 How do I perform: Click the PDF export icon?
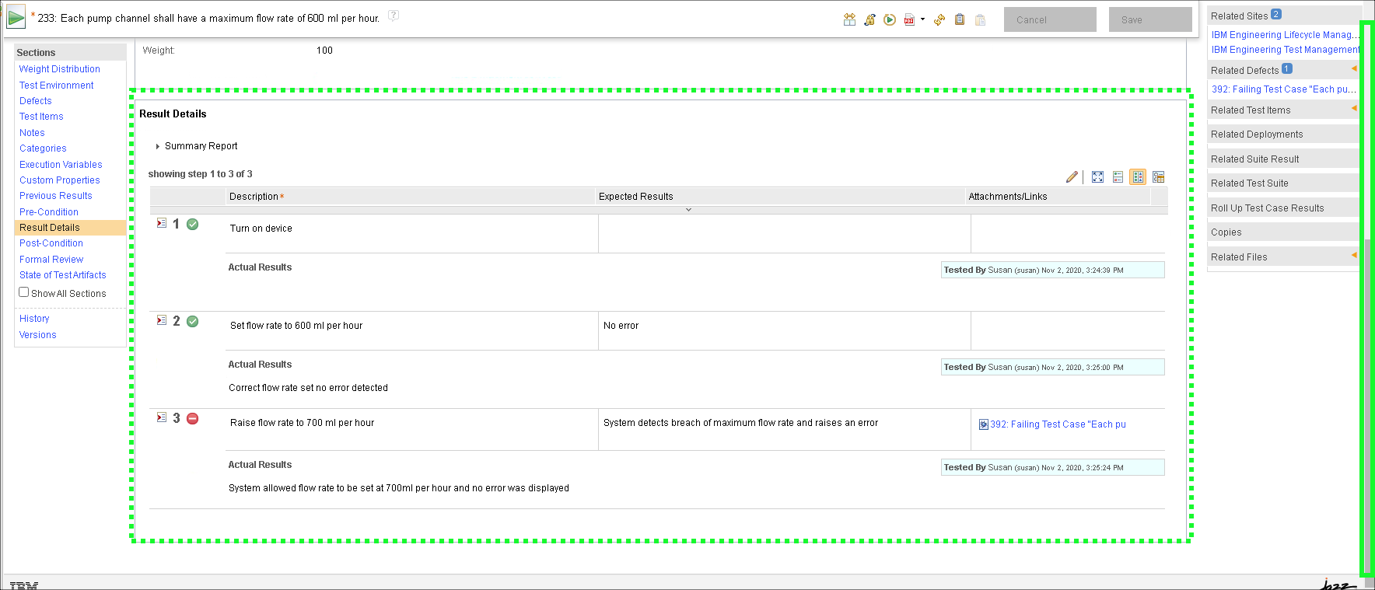(x=908, y=20)
